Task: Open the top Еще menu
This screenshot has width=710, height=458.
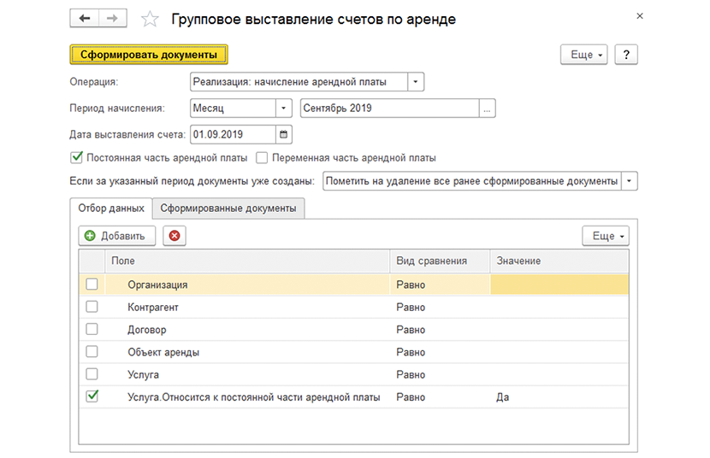Action: (583, 55)
